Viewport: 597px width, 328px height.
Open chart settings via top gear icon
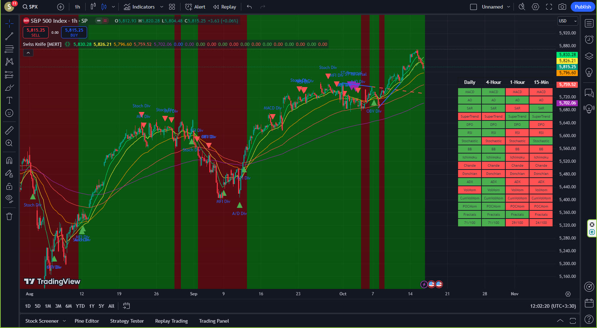[x=536, y=7]
